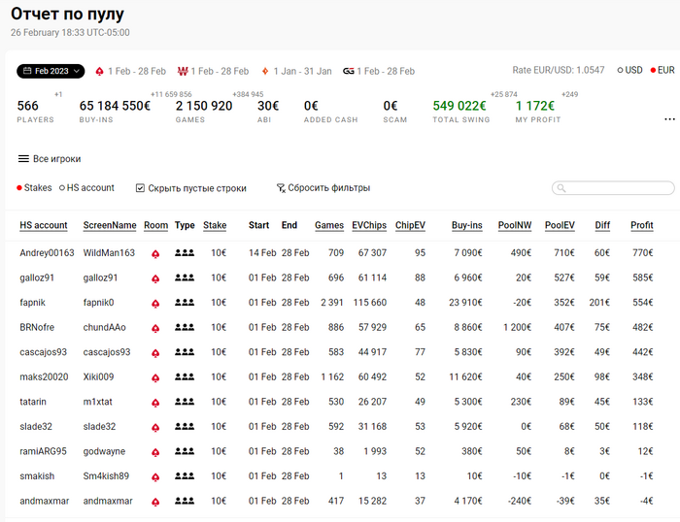Image resolution: width=680 pixels, height=522 pixels.
Task: Click the magnifier icon in search box
Action: tap(561, 188)
